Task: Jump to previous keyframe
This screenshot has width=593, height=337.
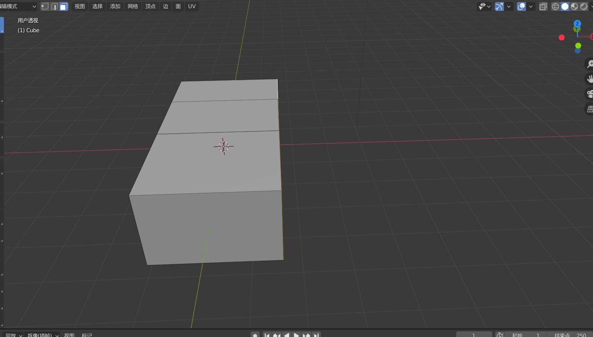Action: 277,335
